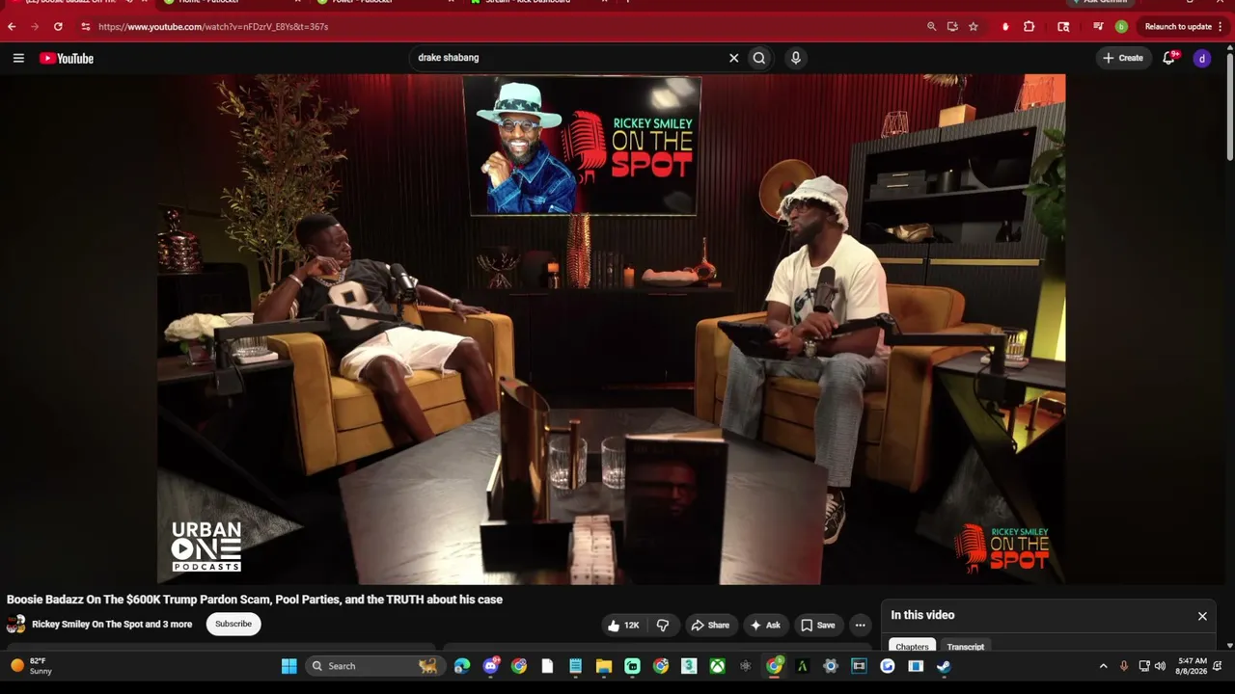1235x694 pixels.
Task: Open more actions three-dot menu under video
Action: point(860,625)
